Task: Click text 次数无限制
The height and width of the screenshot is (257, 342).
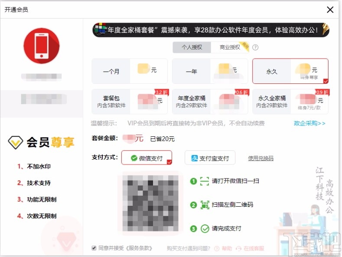Action: click(x=42, y=216)
